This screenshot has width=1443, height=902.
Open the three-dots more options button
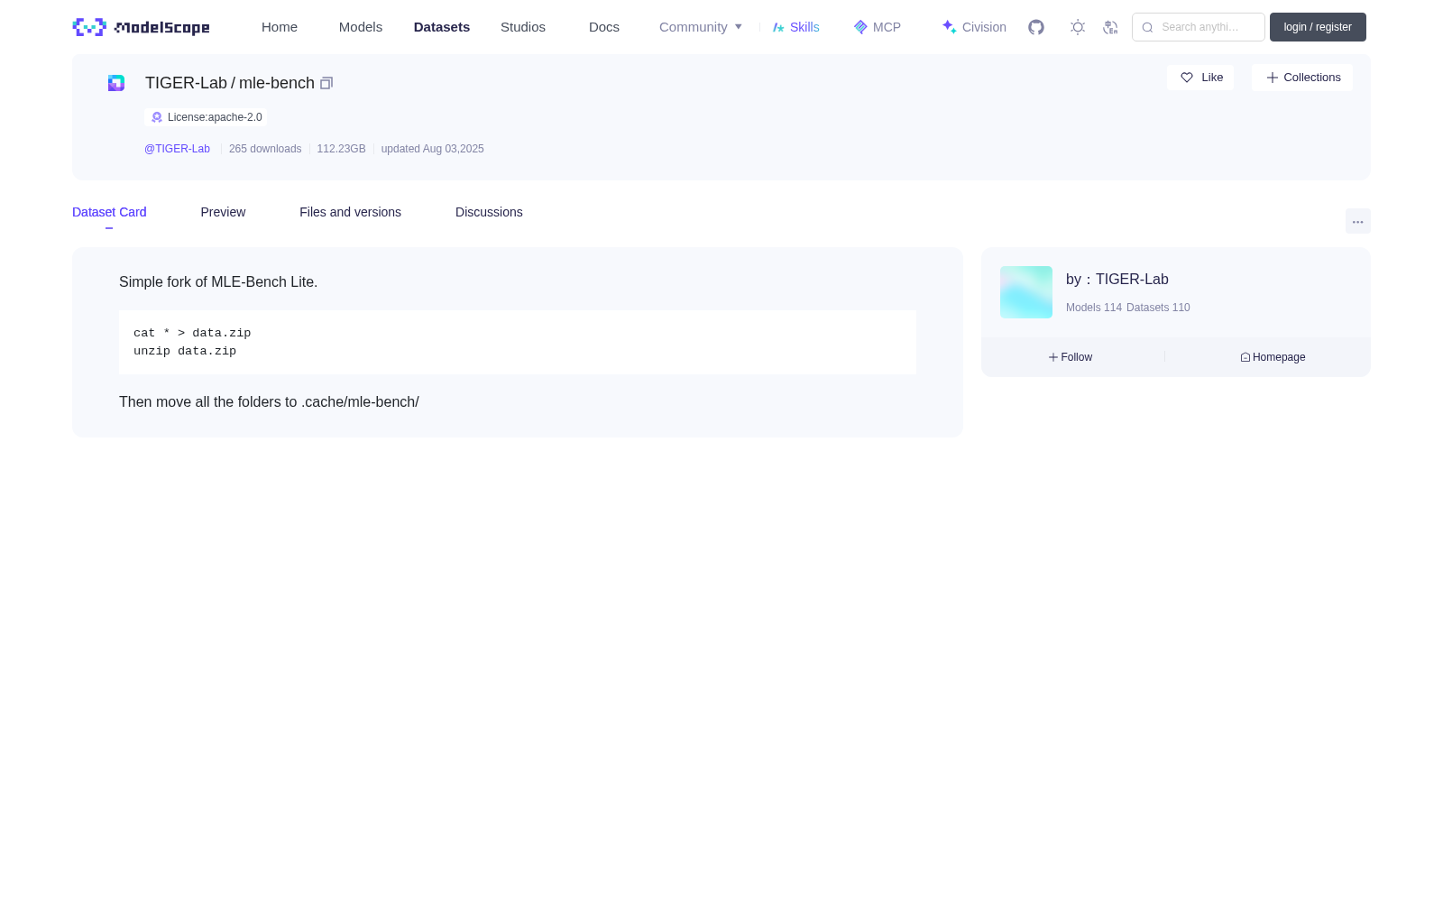click(1357, 221)
